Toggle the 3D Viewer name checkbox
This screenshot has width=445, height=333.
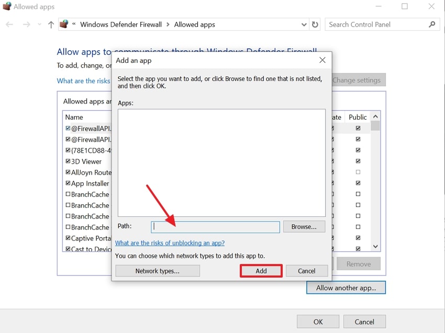[x=68, y=161]
